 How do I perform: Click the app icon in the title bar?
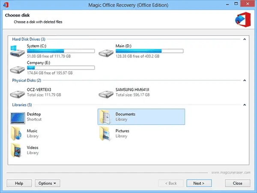6,5
